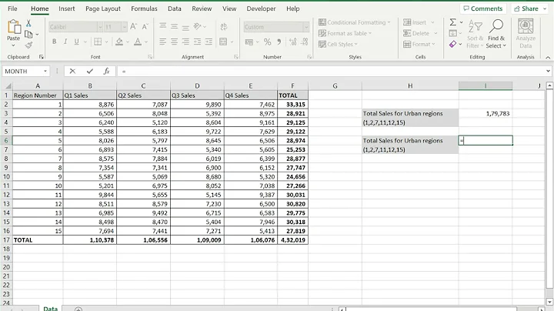Toggle middle align for cell text
554x311 pixels.
tap(174, 26)
